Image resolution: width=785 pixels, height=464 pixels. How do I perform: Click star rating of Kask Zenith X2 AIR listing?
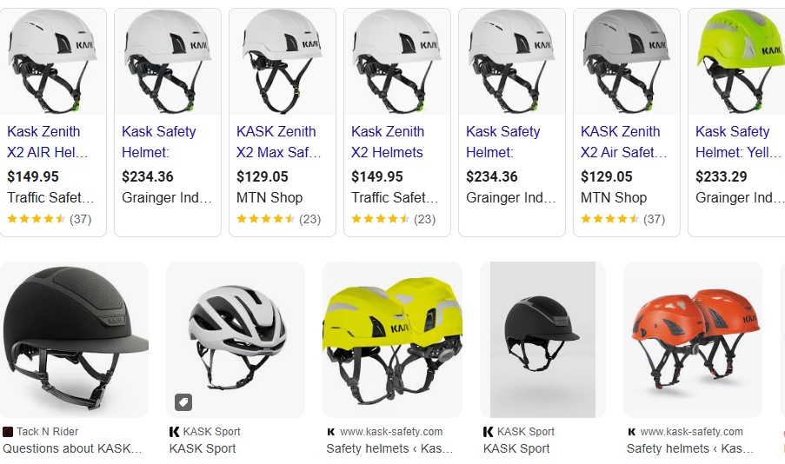[x=37, y=219]
